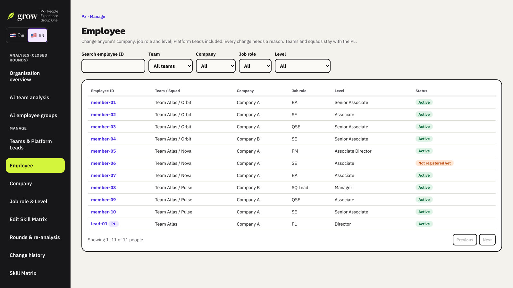Screen dimensions: 513x288
Task: Click Active status for member-01
Action: coord(424,102)
